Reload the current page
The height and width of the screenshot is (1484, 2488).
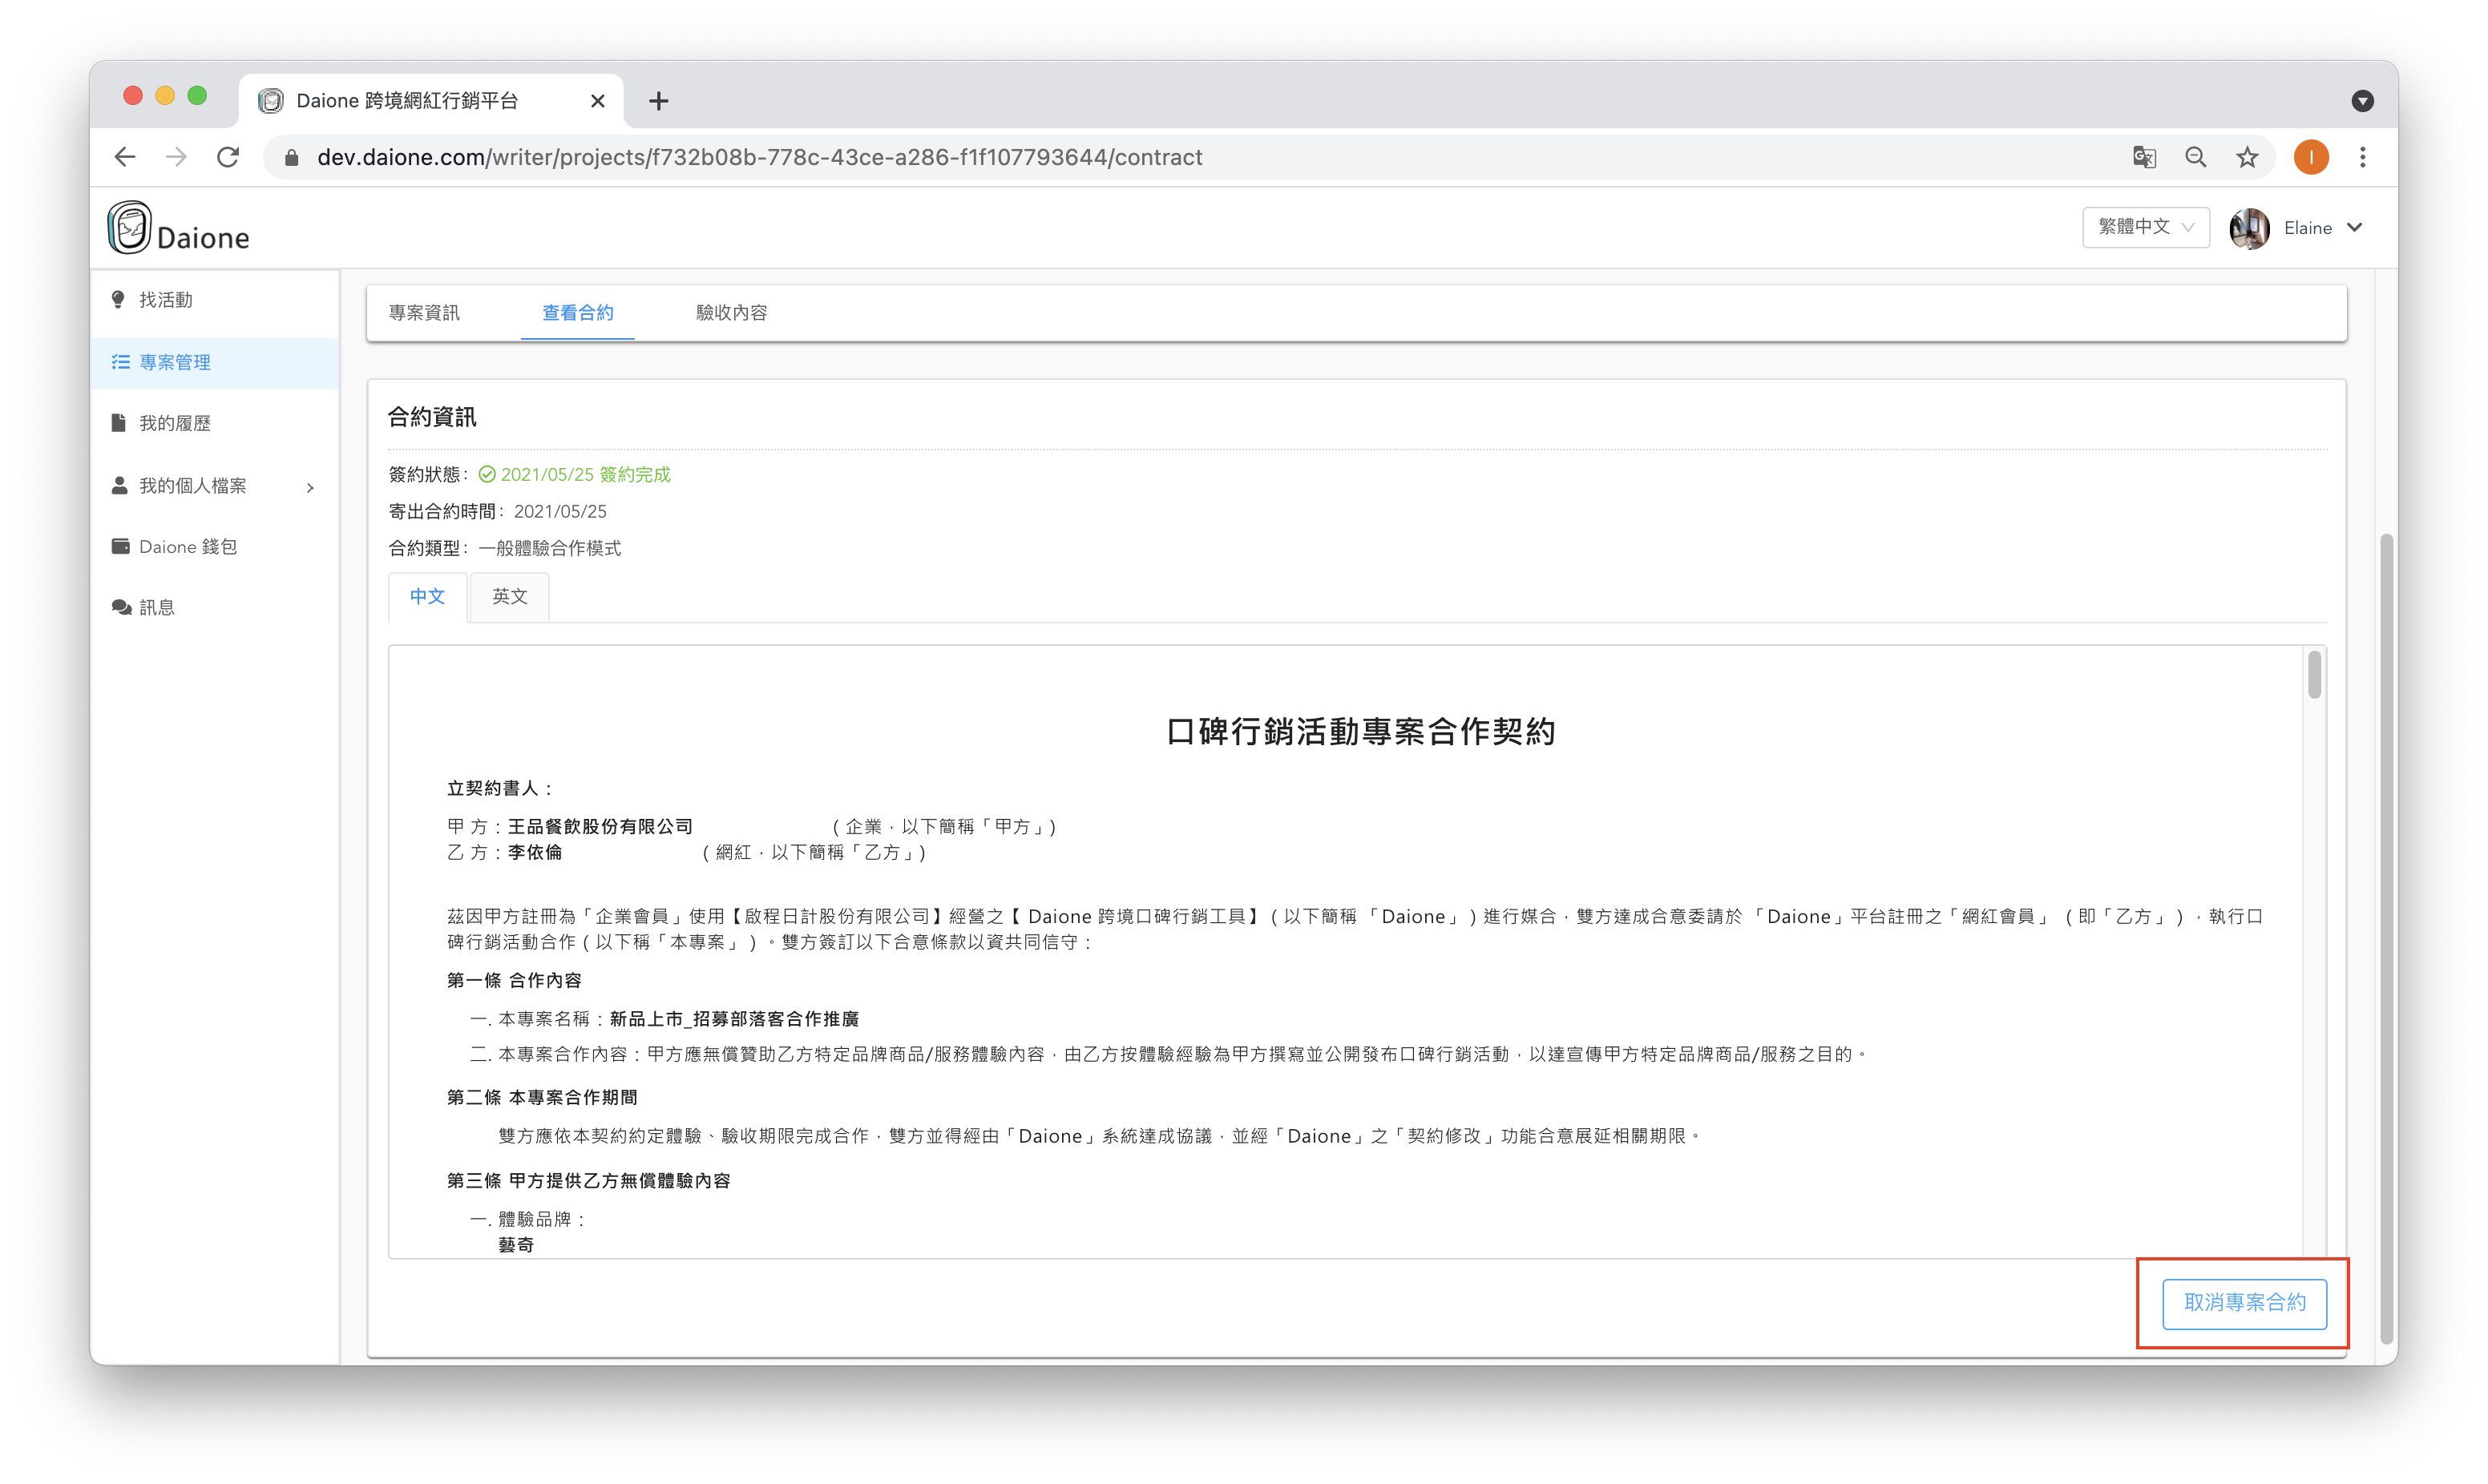[x=229, y=157]
